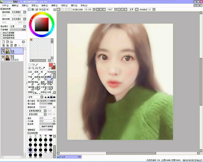Select the 头发 hair brush
This screenshot has width=203, height=162.
click(x=31, y=73)
